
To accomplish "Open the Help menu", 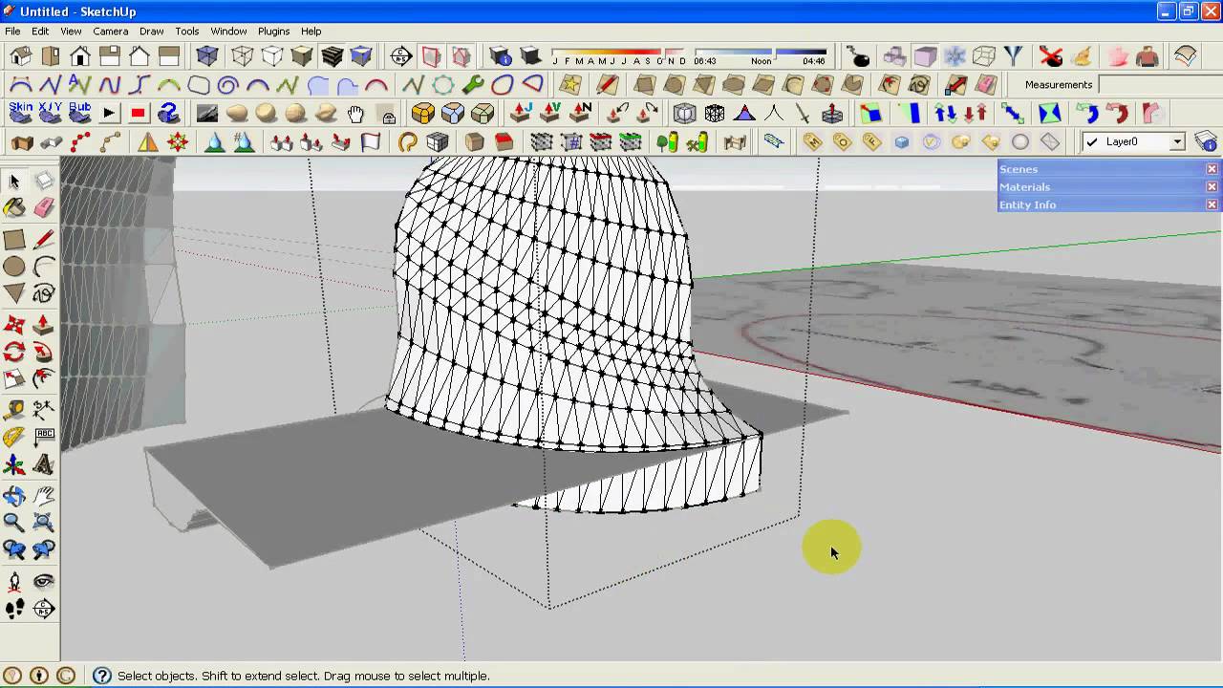I will pos(311,32).
